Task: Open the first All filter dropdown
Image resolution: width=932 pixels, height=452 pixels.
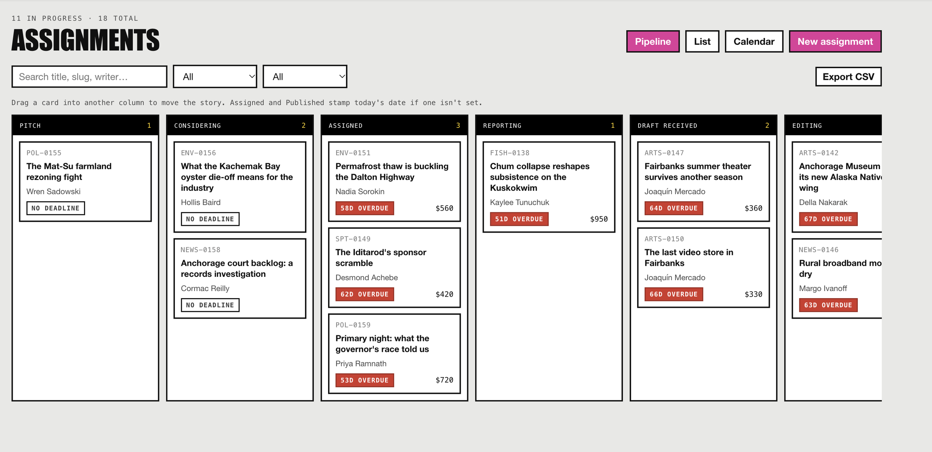Action: 215,77
